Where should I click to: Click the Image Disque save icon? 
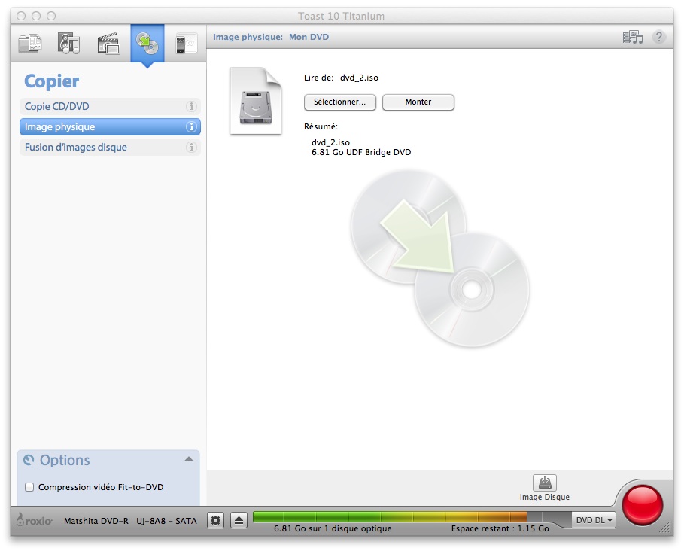544,483
